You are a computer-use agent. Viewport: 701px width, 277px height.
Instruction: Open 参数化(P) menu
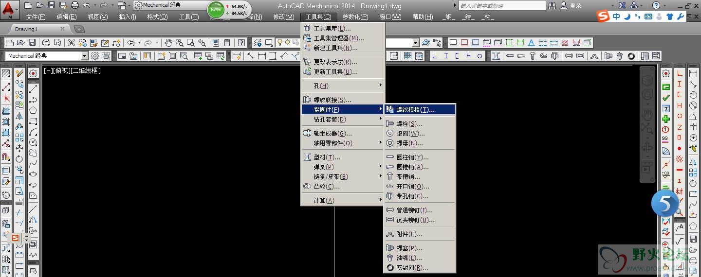355,17
